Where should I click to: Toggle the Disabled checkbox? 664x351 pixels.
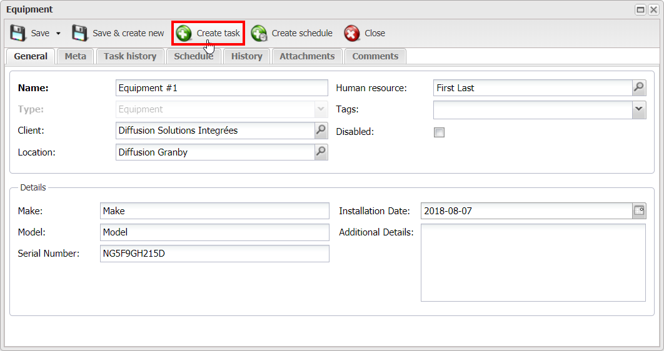(x=439, y=132)
